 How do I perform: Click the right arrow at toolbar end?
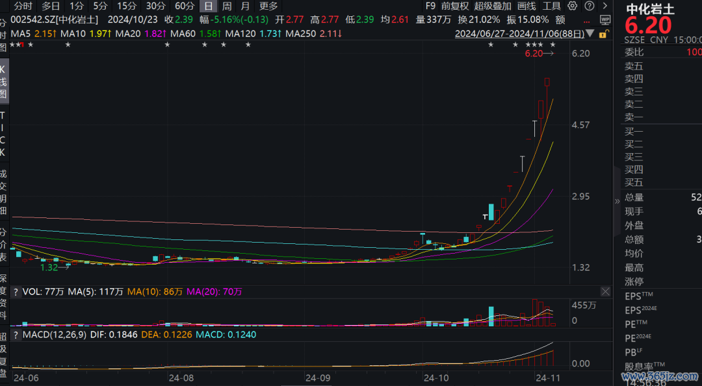(x=604, y=6)
